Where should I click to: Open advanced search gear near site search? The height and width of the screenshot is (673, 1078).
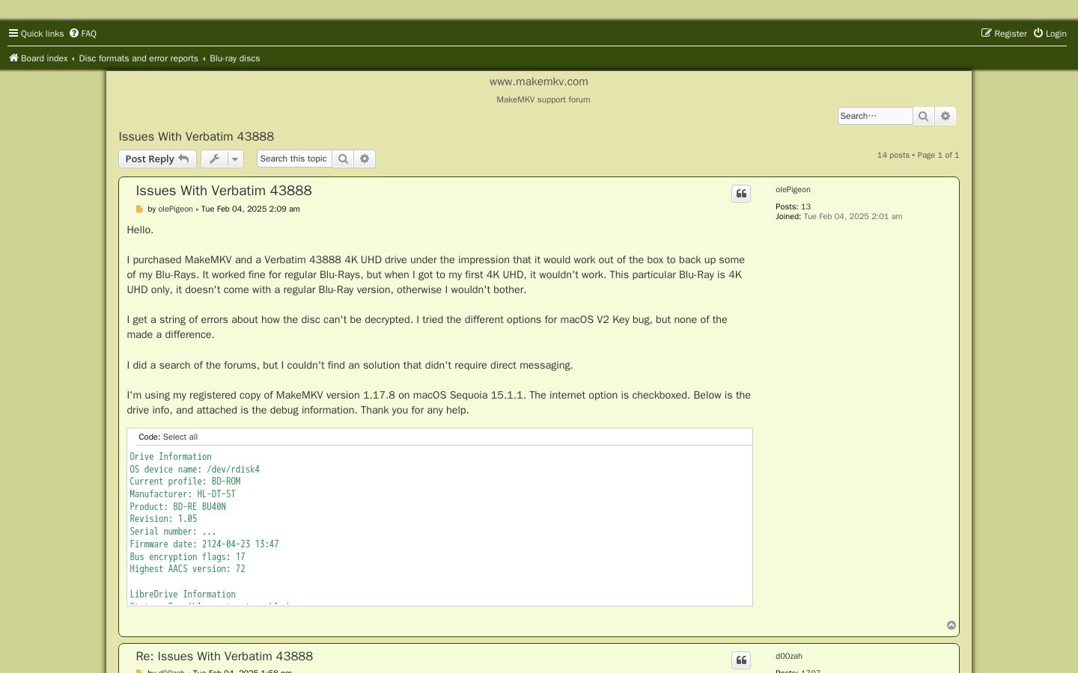tap(945, 116)
